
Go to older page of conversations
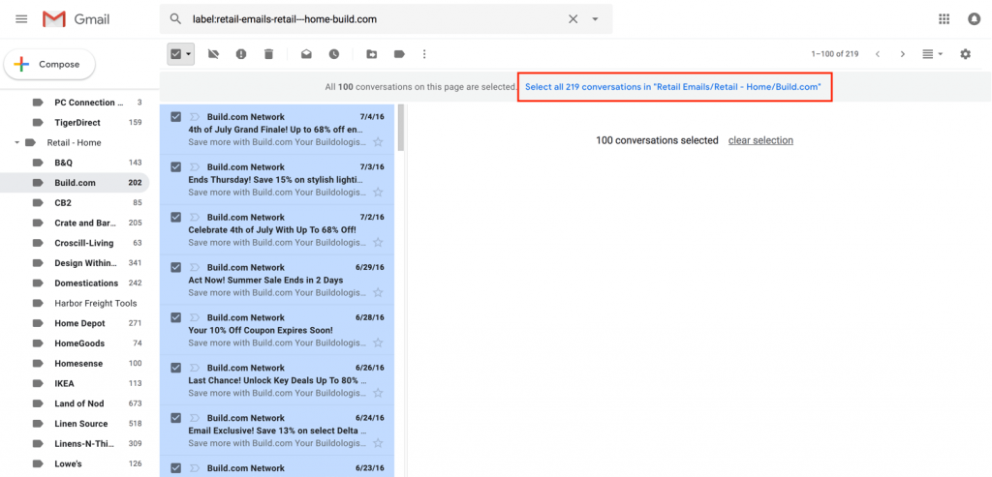903,54
